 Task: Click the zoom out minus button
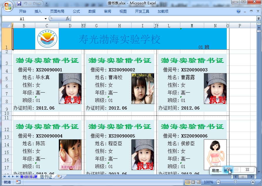click(x=218, y=182)
